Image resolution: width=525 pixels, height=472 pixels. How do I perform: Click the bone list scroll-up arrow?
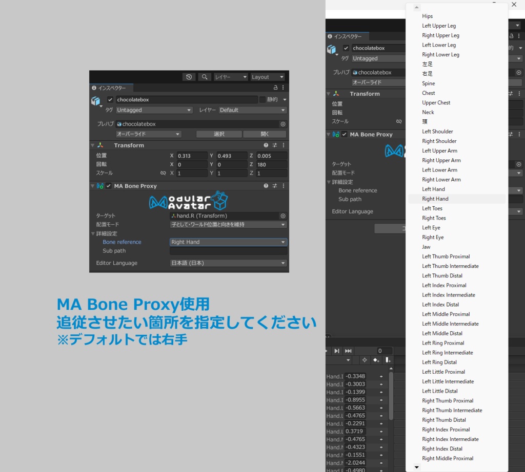pyautogui.click(x=416, y=7)
